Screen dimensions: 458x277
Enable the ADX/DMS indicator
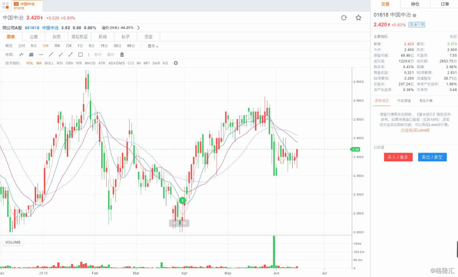pos(116,63)
